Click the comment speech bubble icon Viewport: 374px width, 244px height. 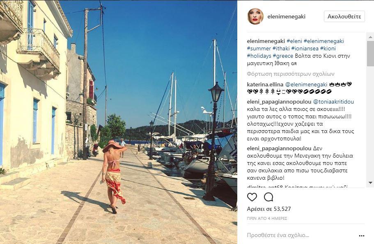268,197
